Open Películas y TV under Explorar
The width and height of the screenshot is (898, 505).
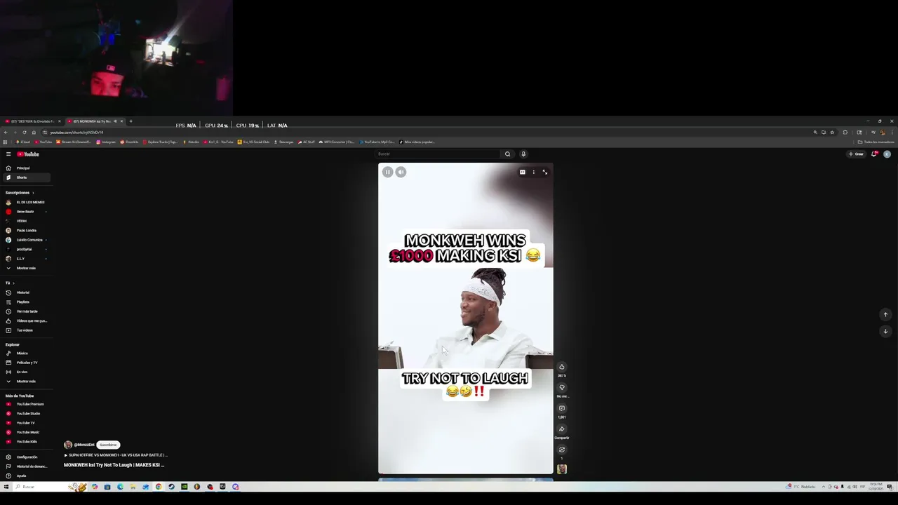click(x=25, y=363)
